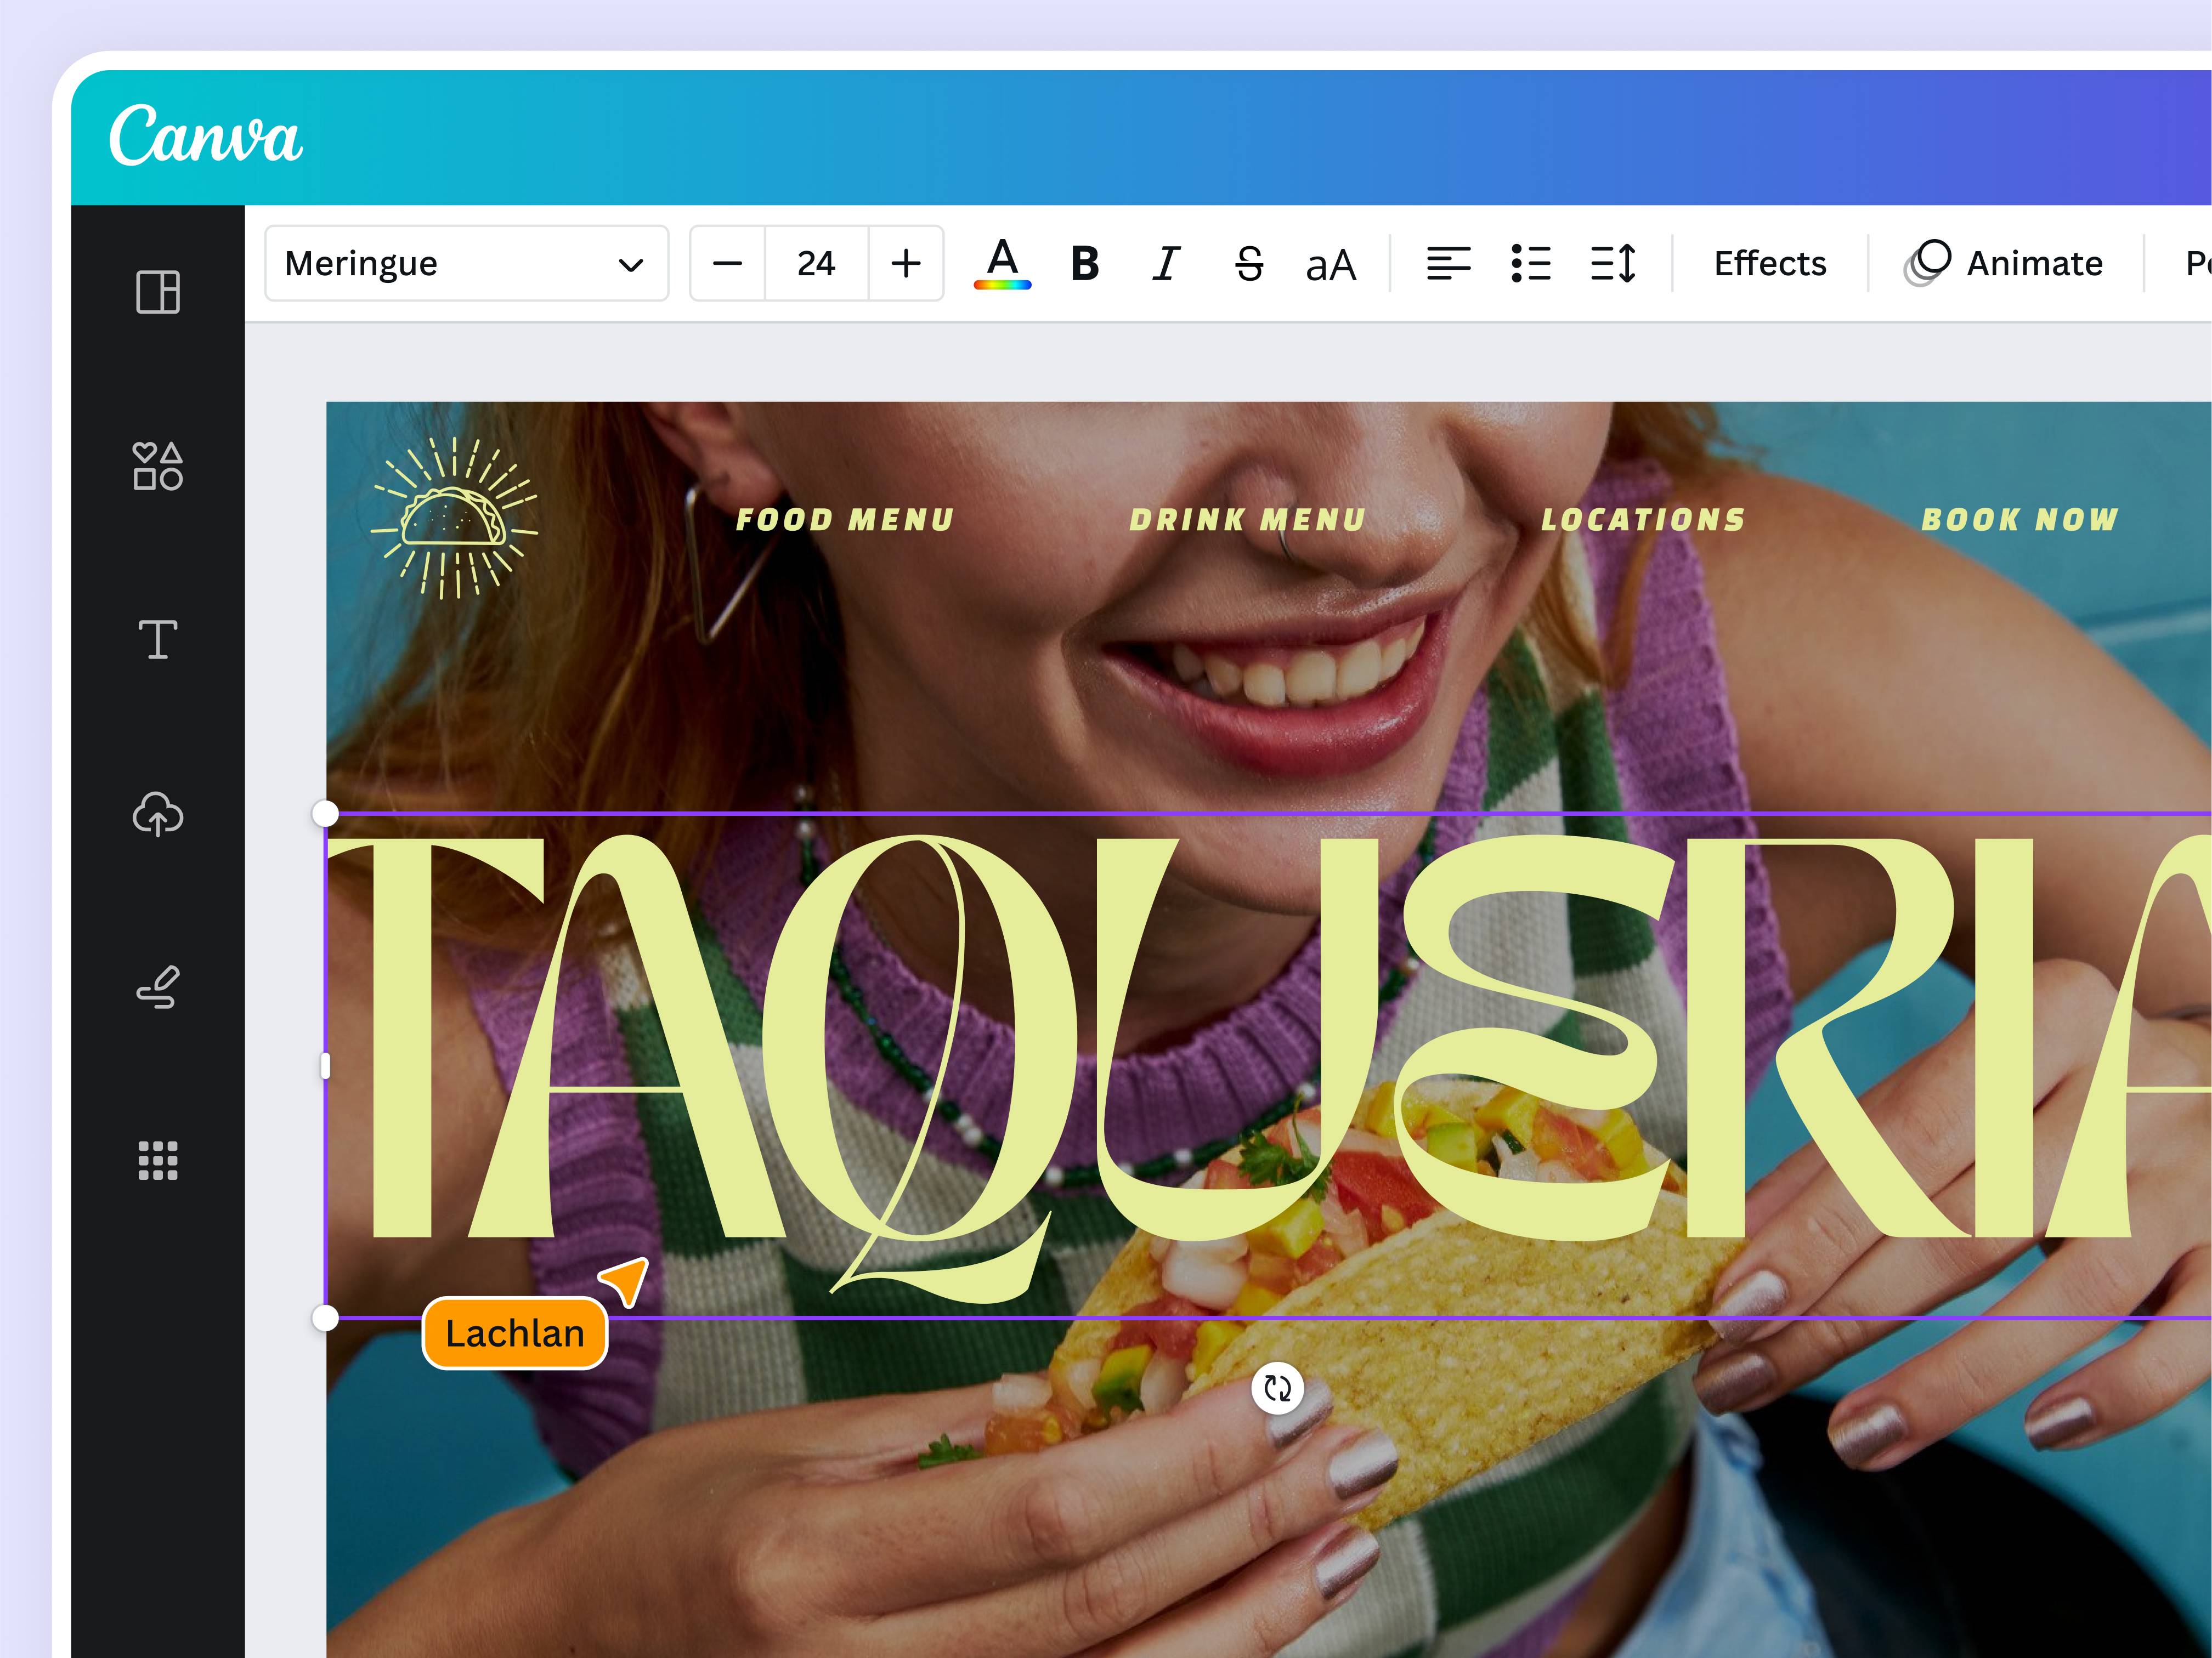Open the Elements shapes panel
The height and width of the screenshot is (1658, 2212).
click(x=158, y=465)
